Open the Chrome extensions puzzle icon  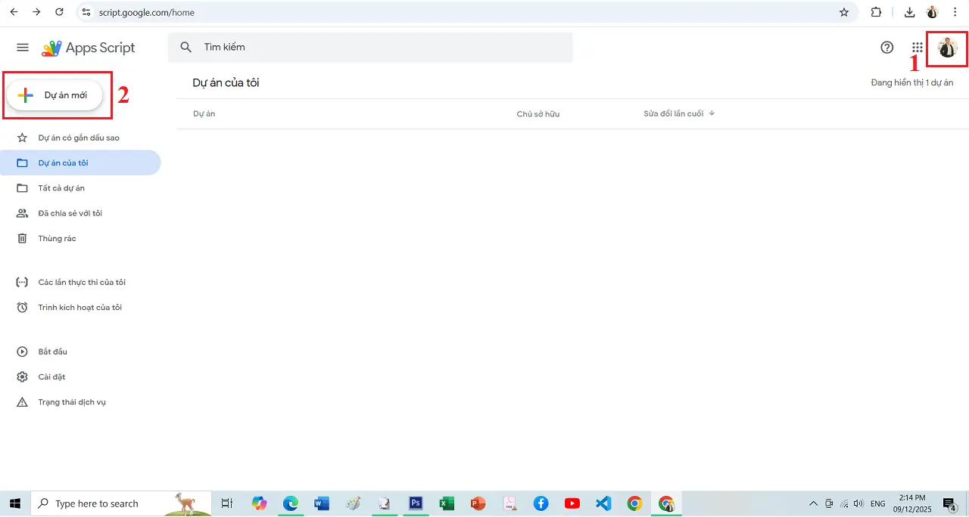tap(876, 12)
